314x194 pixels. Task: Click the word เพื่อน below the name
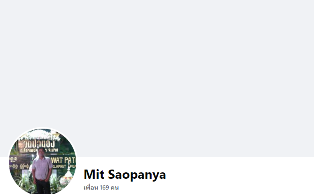[x=91, y=188]
